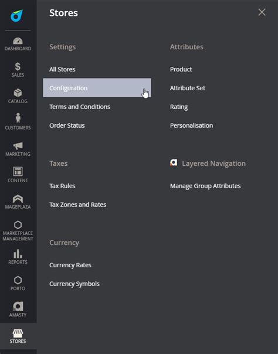
Task: Open the Porto sidebar menu
Action: click(x=18, y=284)
